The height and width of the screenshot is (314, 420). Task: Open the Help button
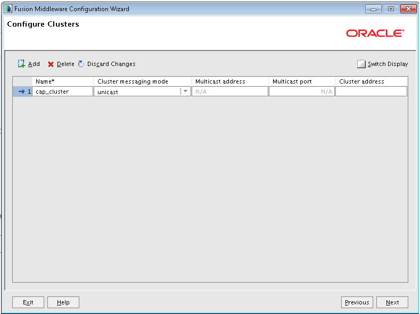tap(63, 302)
